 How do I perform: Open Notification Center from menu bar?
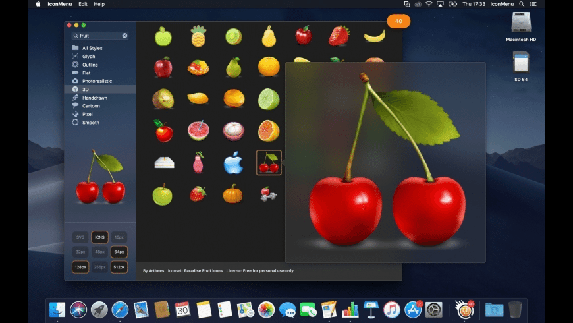coord(533,4)
